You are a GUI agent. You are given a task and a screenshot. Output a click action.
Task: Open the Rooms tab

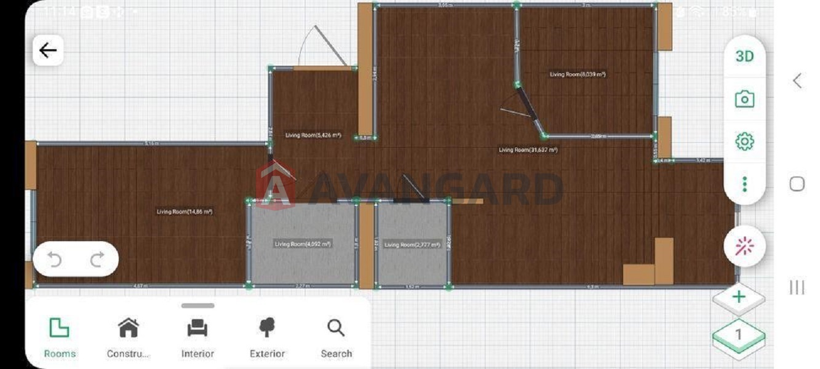coord(60,337)
